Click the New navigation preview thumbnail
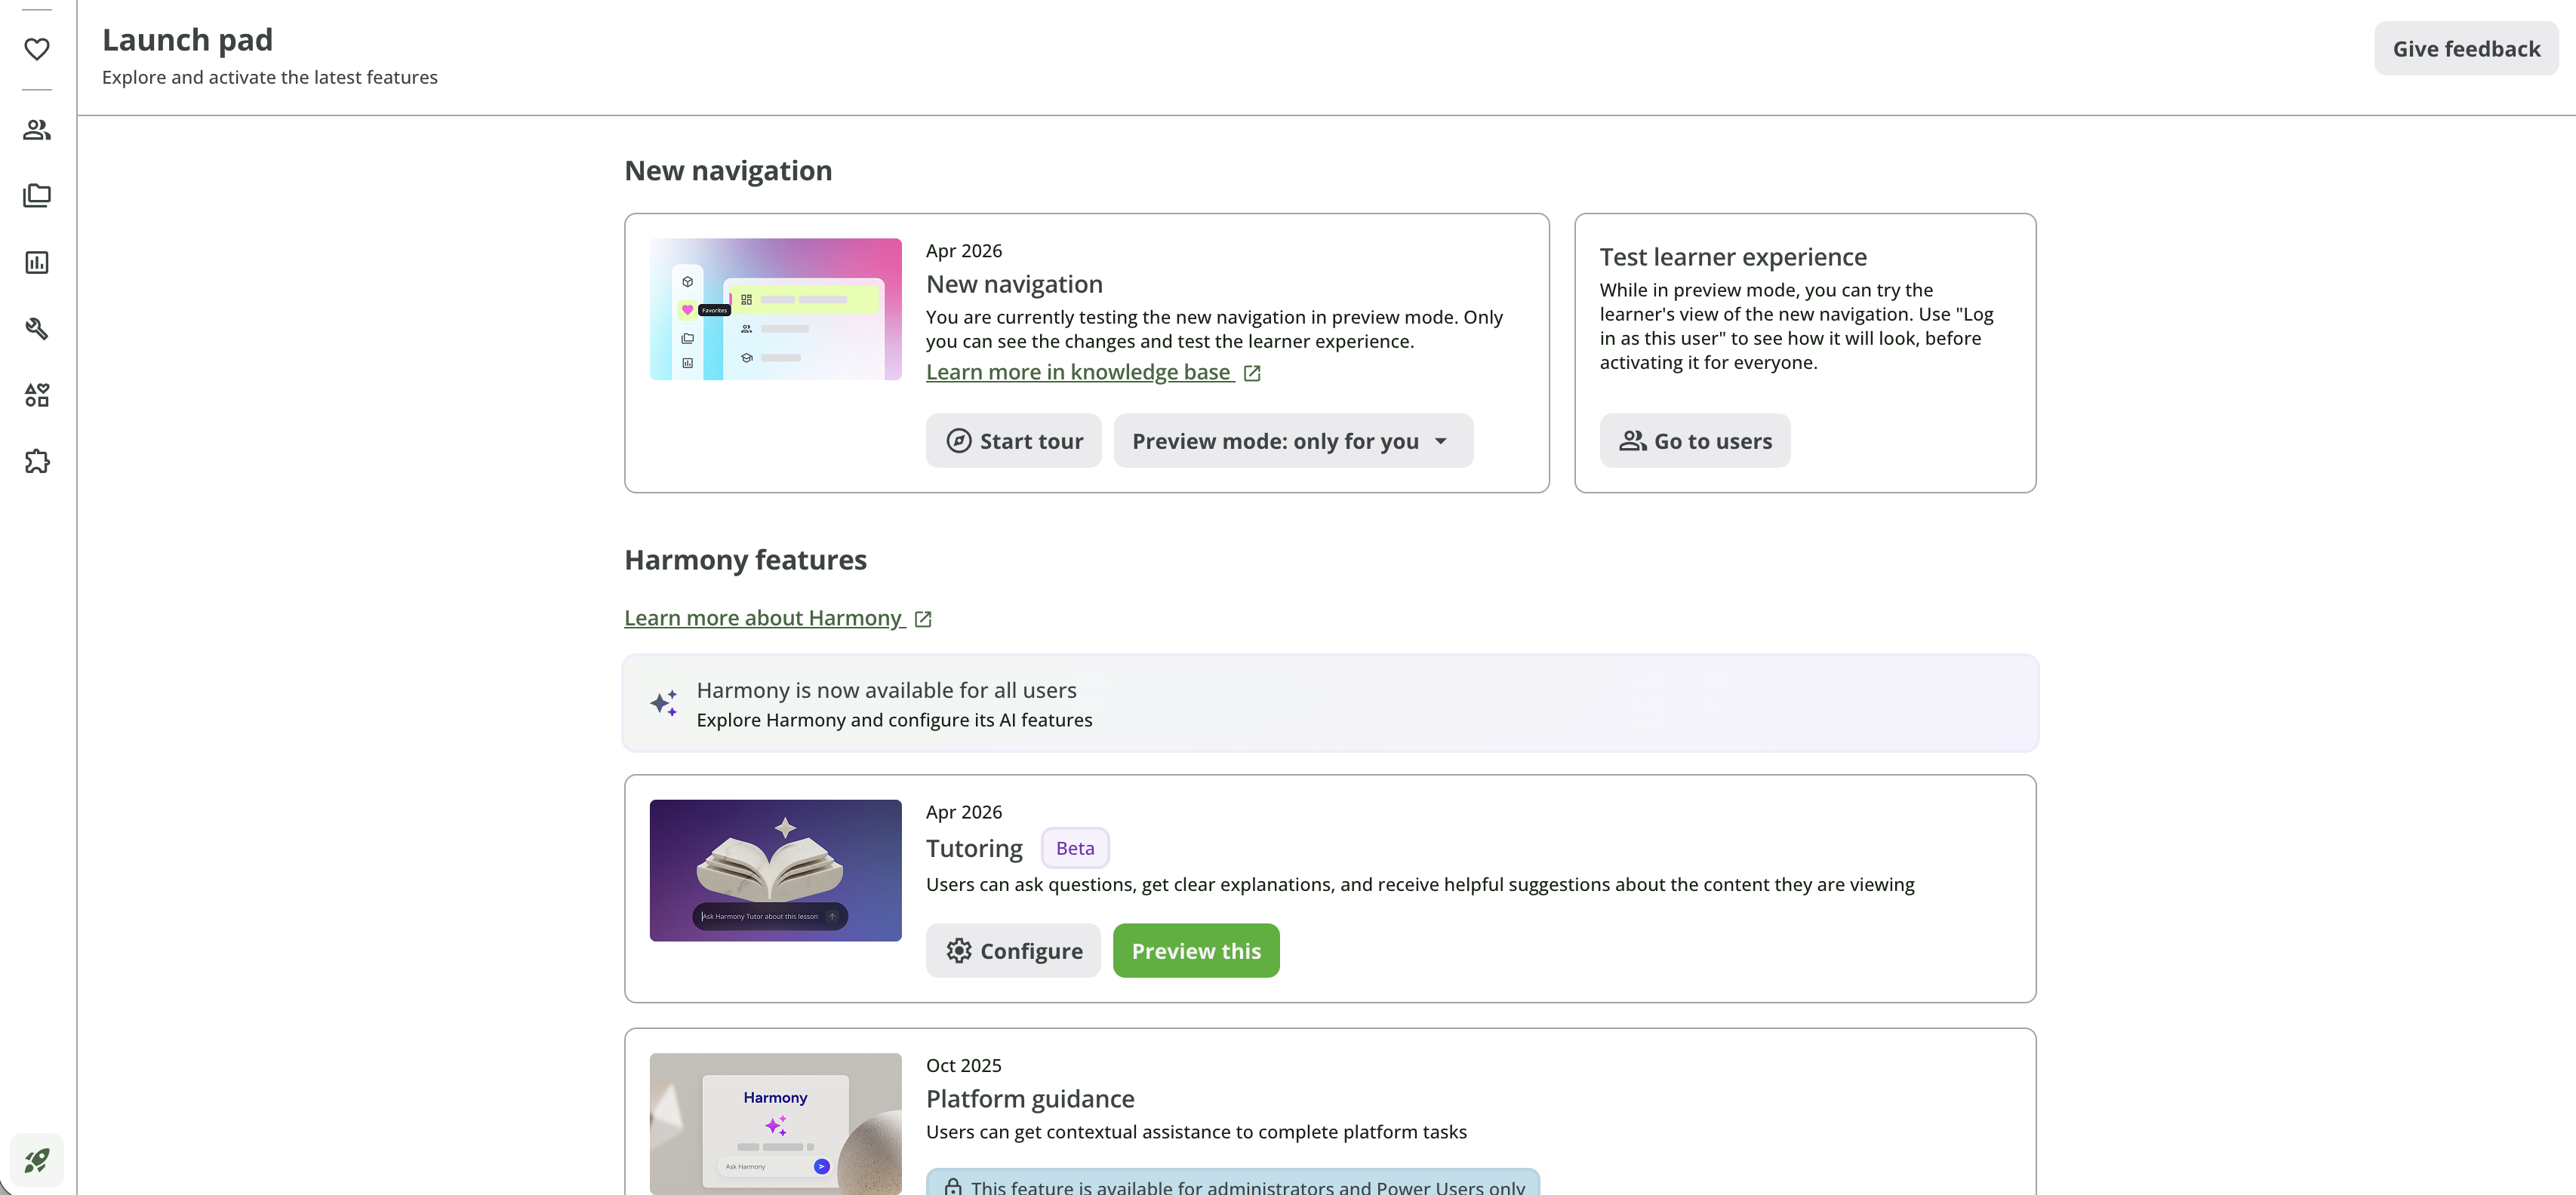The image size is (2576, 1195). click(775, 309)
